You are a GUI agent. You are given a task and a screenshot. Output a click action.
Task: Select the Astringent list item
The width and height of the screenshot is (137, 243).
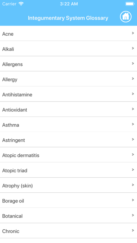click(x=68, y=140)
